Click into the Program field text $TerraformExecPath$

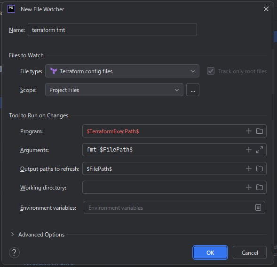coord(113,131)
